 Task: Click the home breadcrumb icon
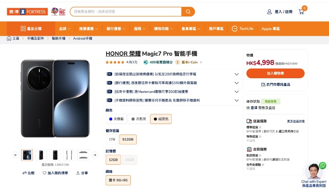coord(9,38)
